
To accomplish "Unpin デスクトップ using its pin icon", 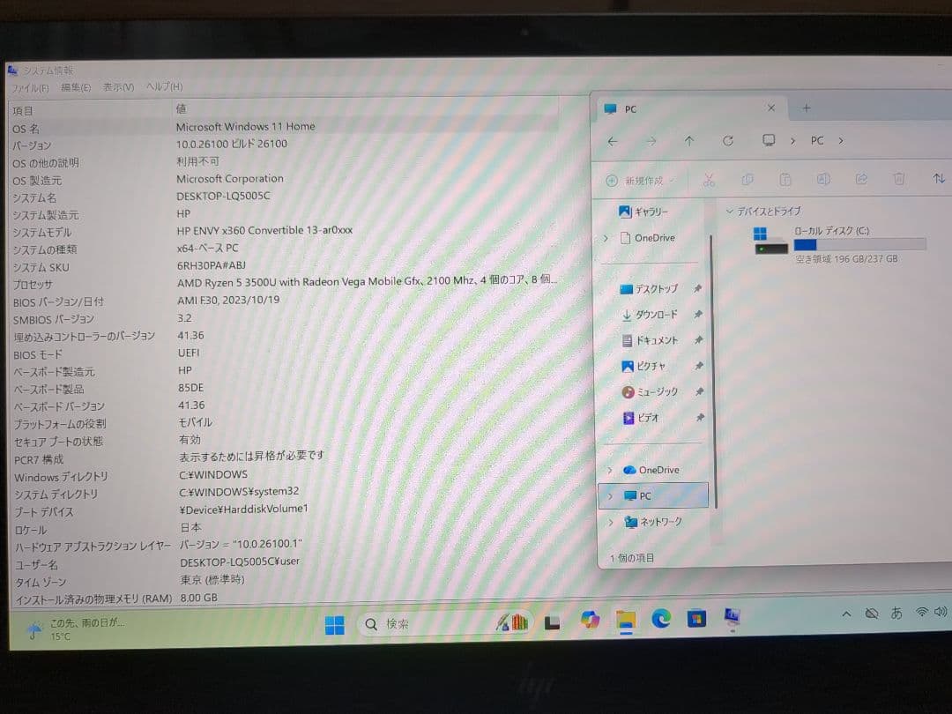I will click(697, 288).
